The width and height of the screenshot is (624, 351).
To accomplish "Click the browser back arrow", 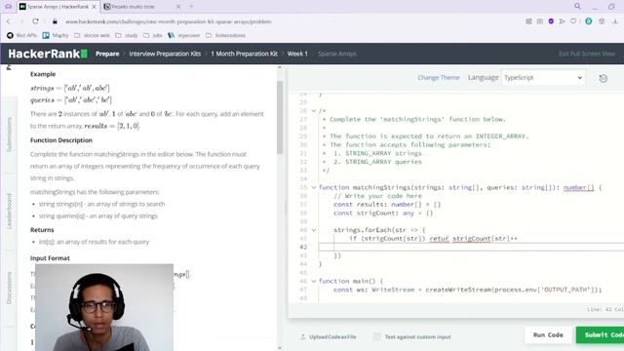I will click(9, 21).
